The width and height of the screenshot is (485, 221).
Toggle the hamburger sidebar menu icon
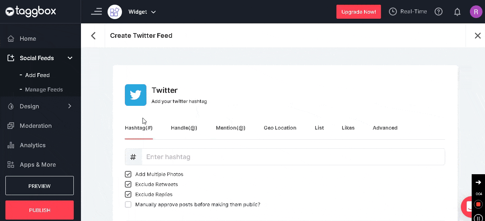point(96,12)
